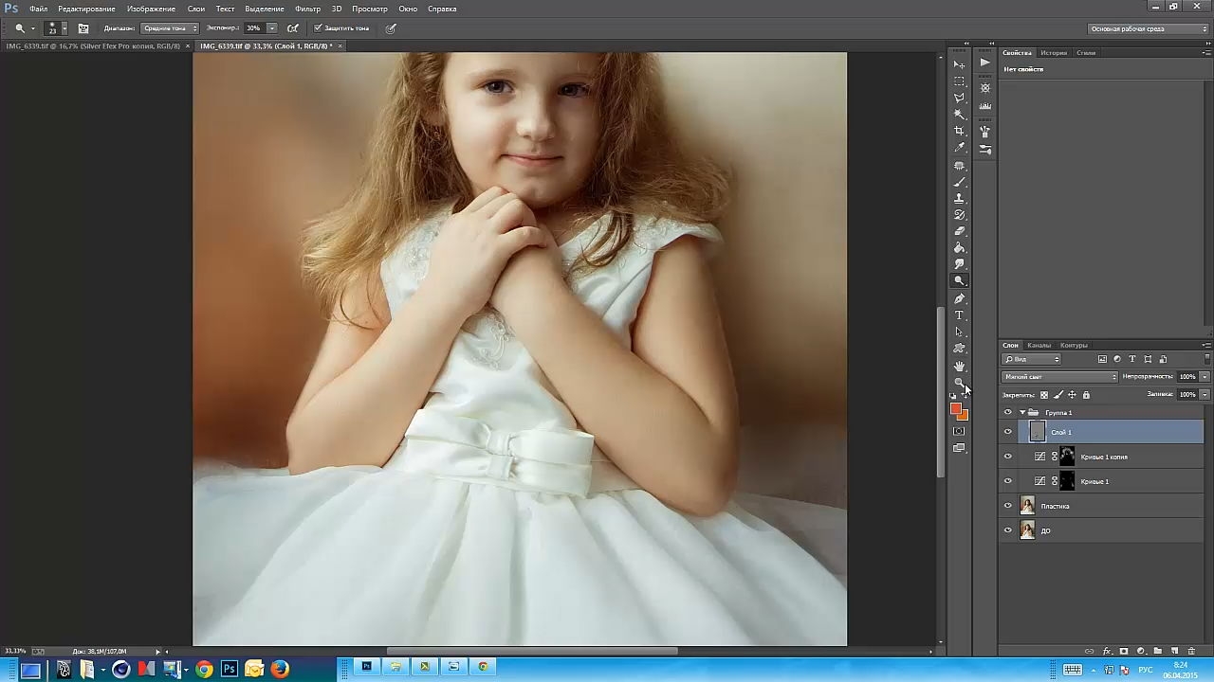Hide the Кривые 1 layer

pos(1008,481)
